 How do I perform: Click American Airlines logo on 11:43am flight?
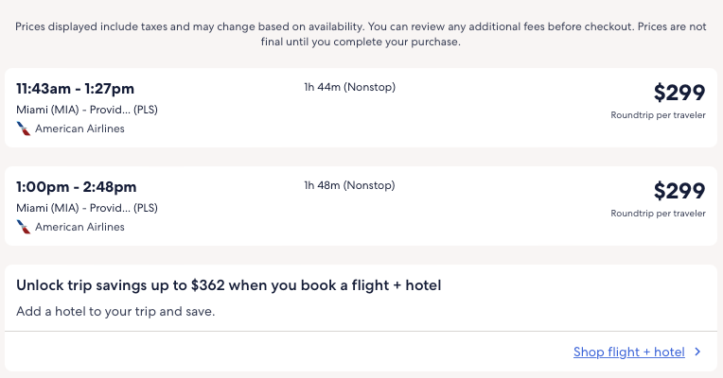click(x=24, y=129)
